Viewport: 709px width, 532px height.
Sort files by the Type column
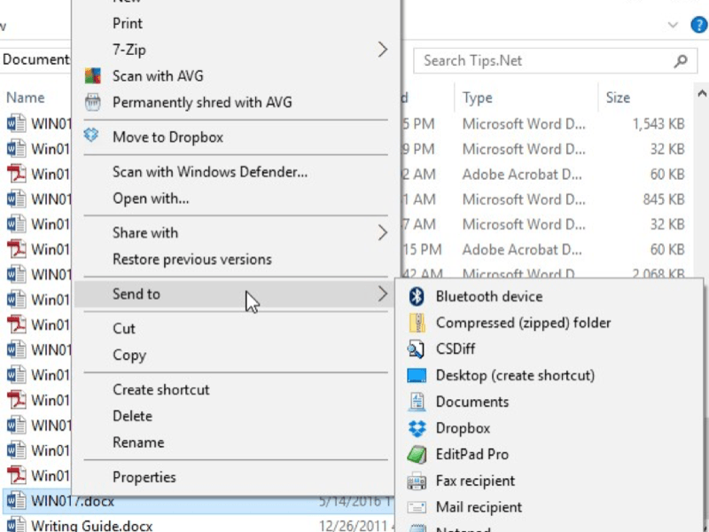477,98
